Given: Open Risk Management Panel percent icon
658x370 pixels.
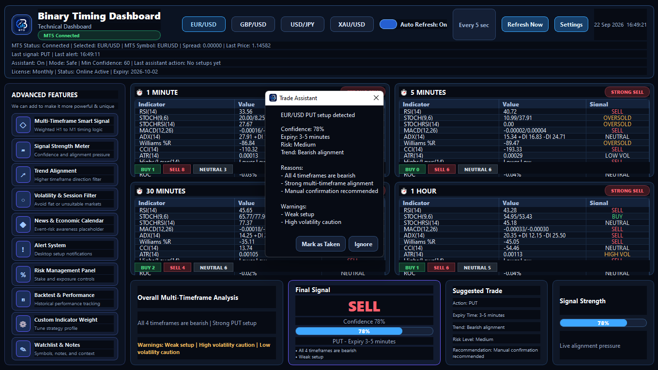Looking at the screenshot, I should tap(23, 274).
